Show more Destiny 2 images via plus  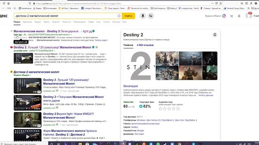pos(214,66)
